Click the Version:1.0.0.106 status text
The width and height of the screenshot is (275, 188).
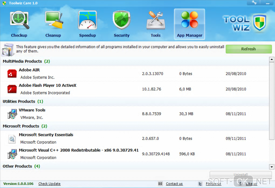(18, 184)
